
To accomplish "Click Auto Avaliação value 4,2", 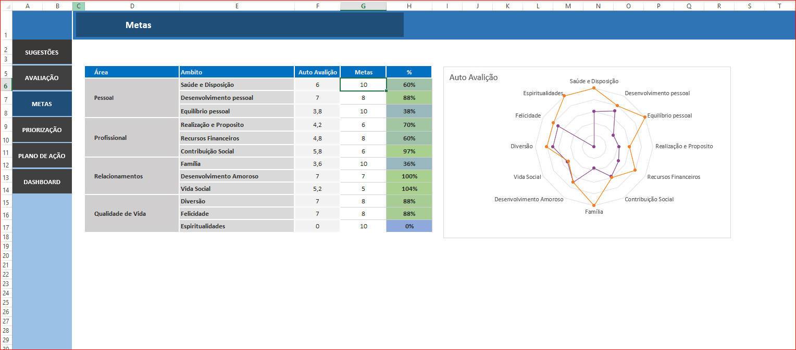I will [317, 125].
